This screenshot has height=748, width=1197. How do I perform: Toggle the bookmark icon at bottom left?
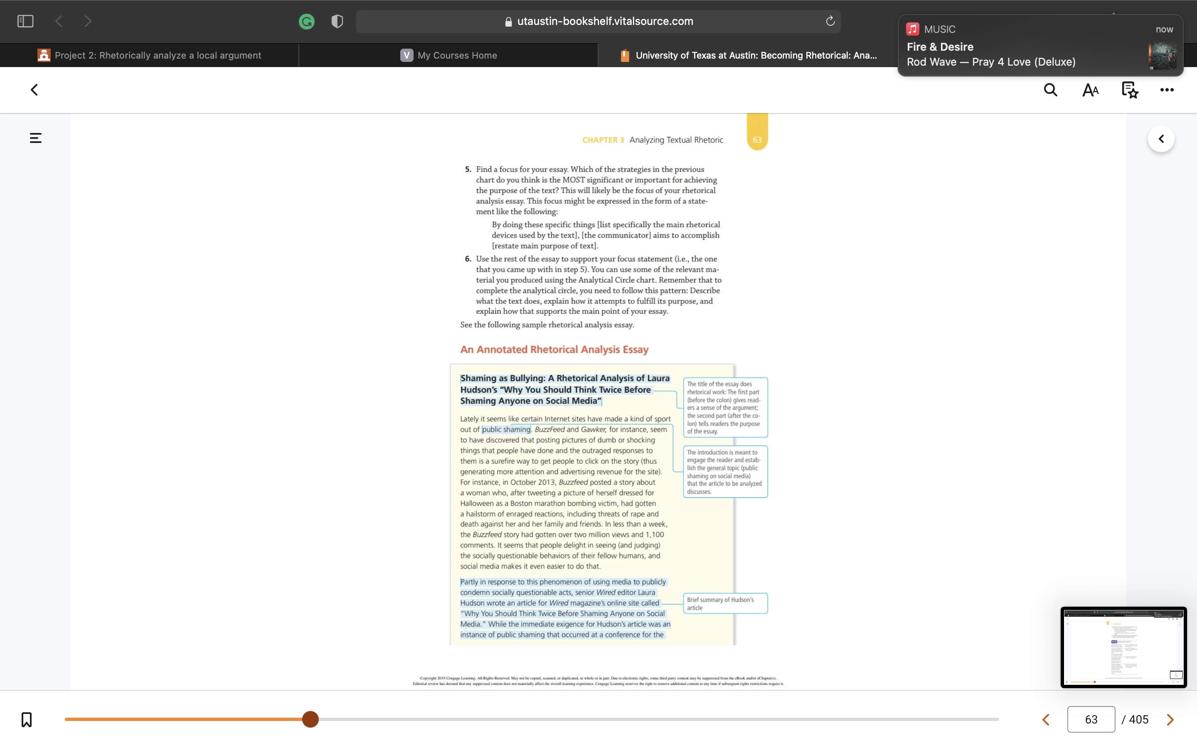pyautogui.click(x=27, y=719)
